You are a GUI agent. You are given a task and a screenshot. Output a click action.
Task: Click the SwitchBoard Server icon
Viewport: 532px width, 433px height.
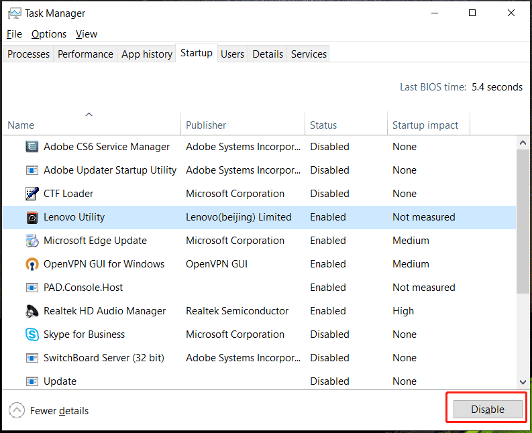tap(32, 358)
